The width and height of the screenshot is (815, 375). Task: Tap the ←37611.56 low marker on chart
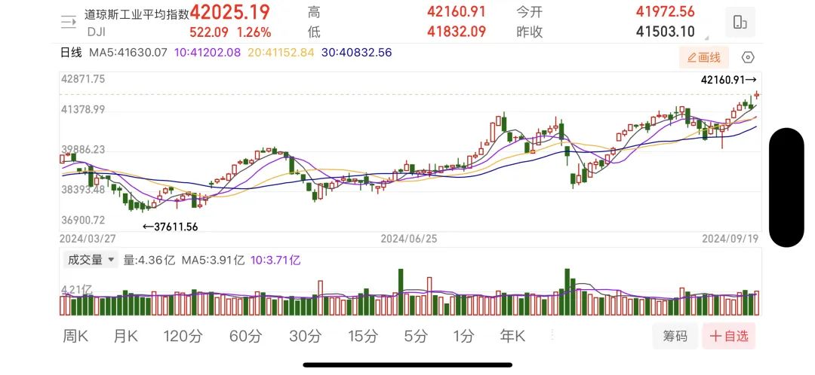coord(170,227)
